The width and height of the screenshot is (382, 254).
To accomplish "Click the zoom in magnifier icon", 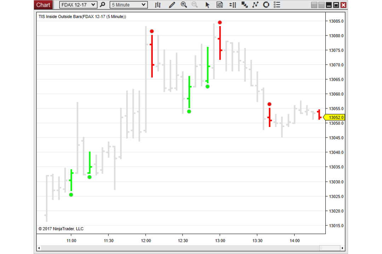I will pos(184,5).
